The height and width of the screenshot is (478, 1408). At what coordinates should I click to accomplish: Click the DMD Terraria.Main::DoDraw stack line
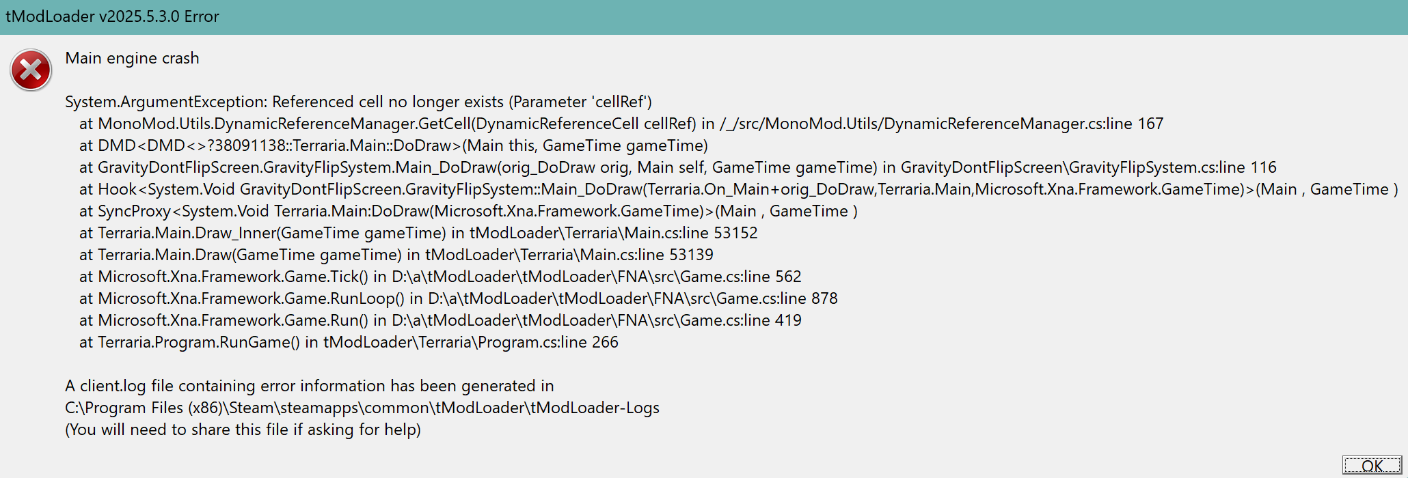[x=393, y=145]
